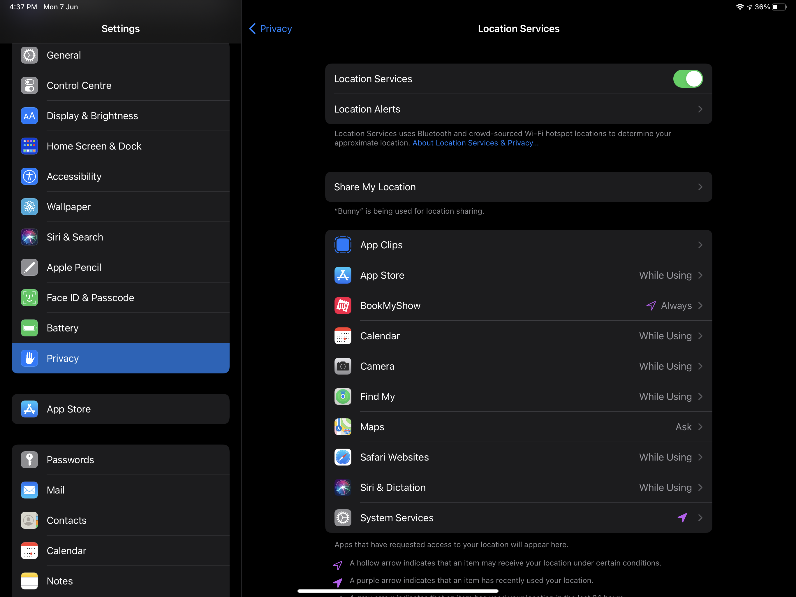This screenshot has height=597, width=796.
Task: Tap the Wallpaper flower icon
Action: [29, 207]
